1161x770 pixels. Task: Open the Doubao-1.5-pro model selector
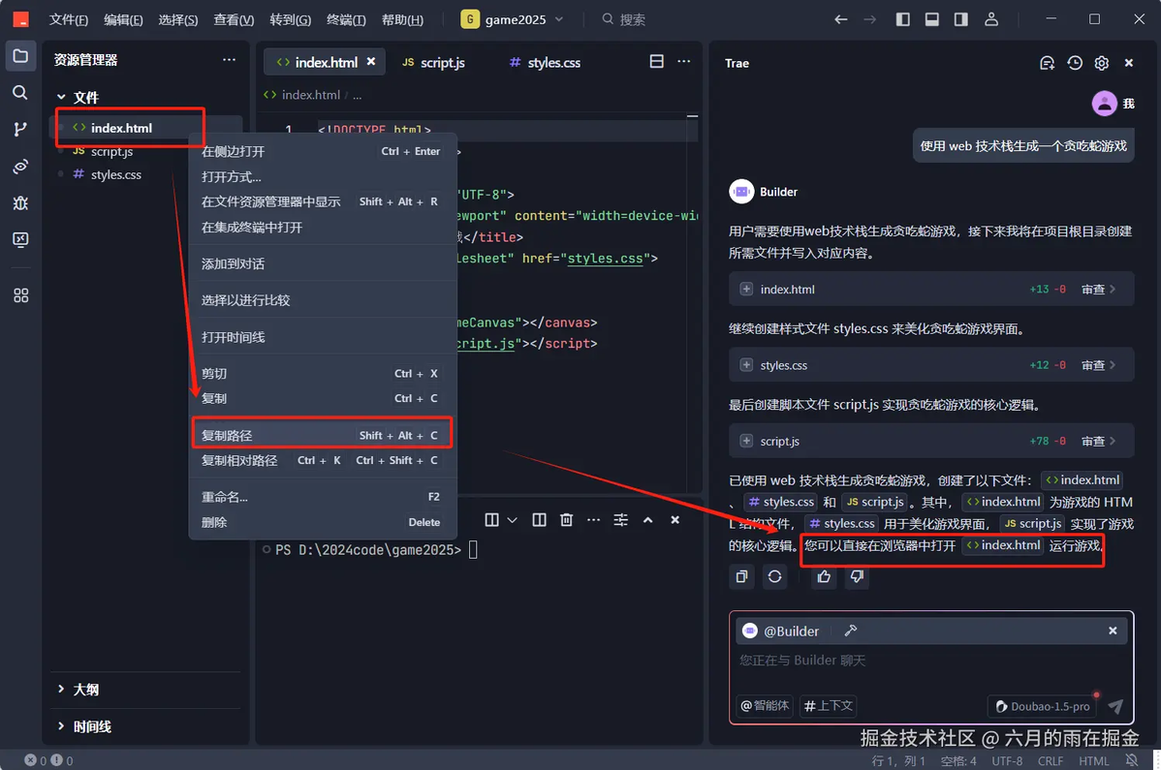pos(1044,706)
